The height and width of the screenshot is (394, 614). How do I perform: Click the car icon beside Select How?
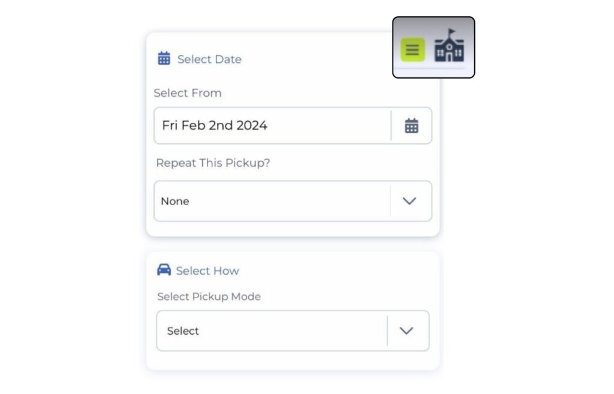click(x=164, y=270)
